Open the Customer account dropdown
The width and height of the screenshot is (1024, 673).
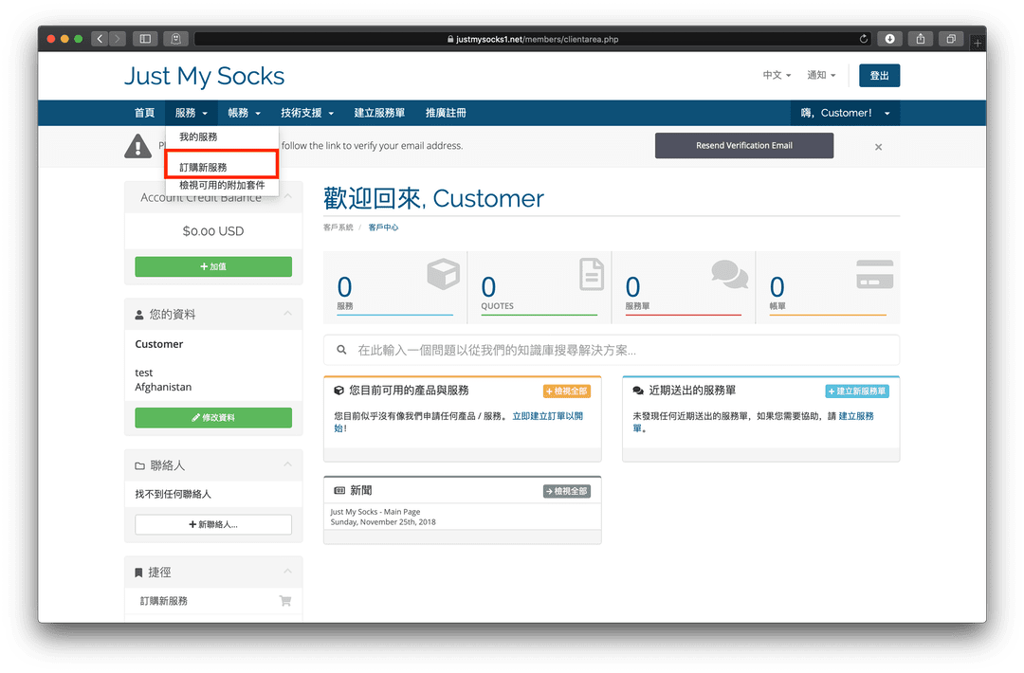tap(845, 113)
